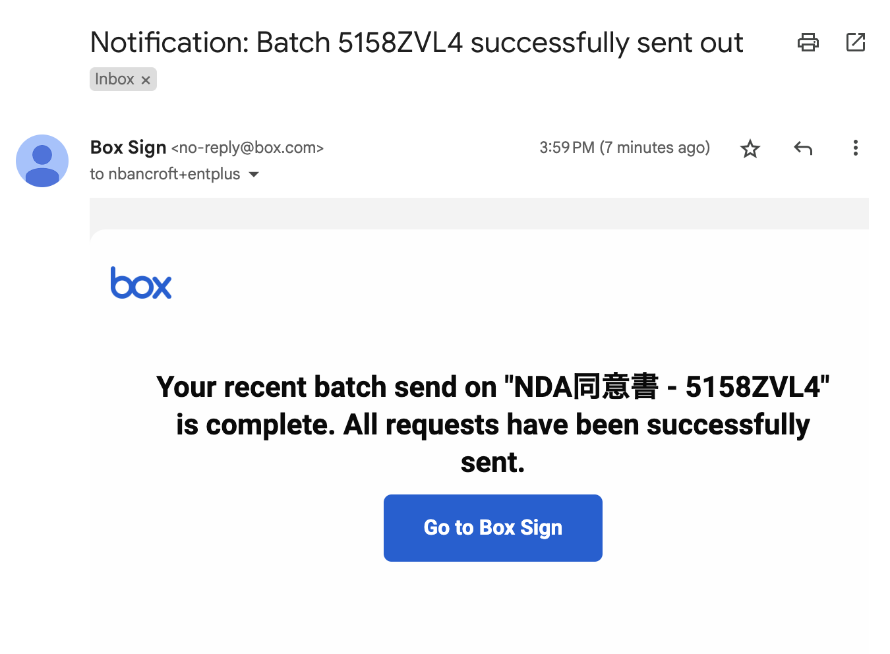Viewport: 890px width, 654px height.
Task: Click the no-reply@box.com sender address
Action: tap(247, 148)
